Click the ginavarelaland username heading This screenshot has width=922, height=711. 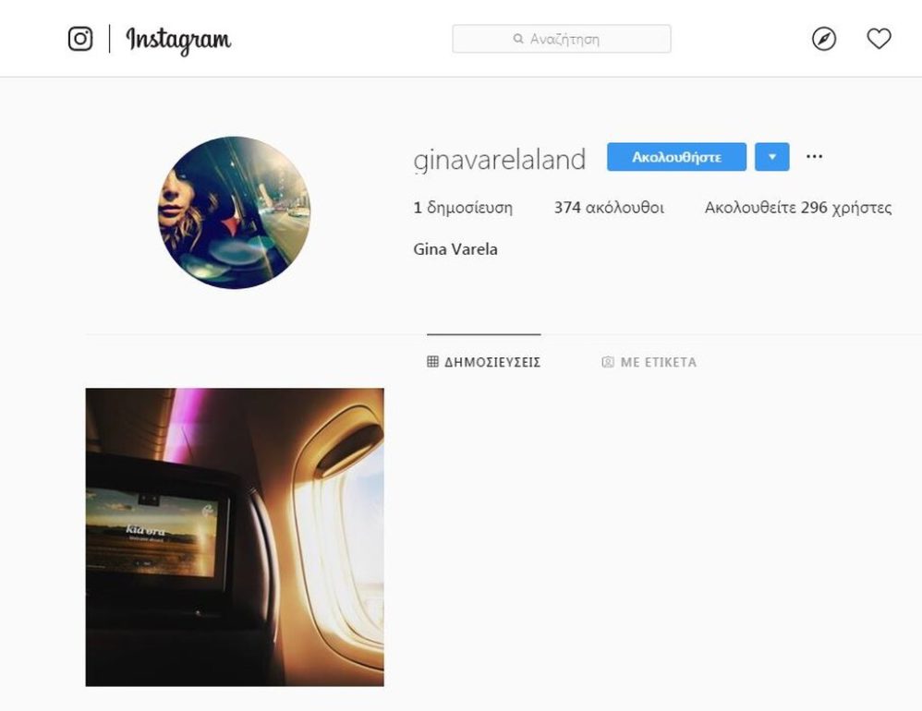coord(500,159)
